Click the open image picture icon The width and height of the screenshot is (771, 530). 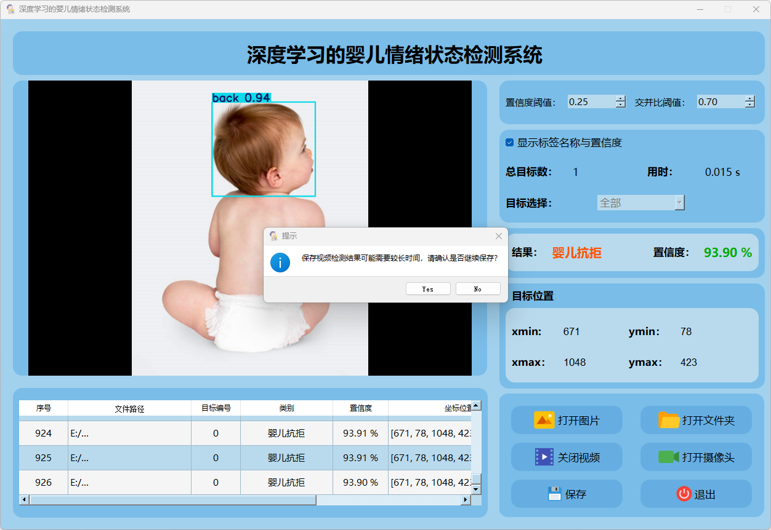544,421
